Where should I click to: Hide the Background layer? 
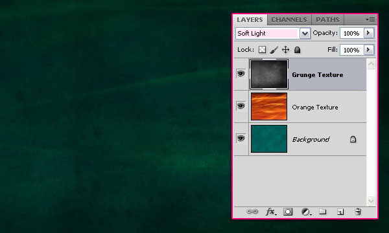[x=241, y=138]
